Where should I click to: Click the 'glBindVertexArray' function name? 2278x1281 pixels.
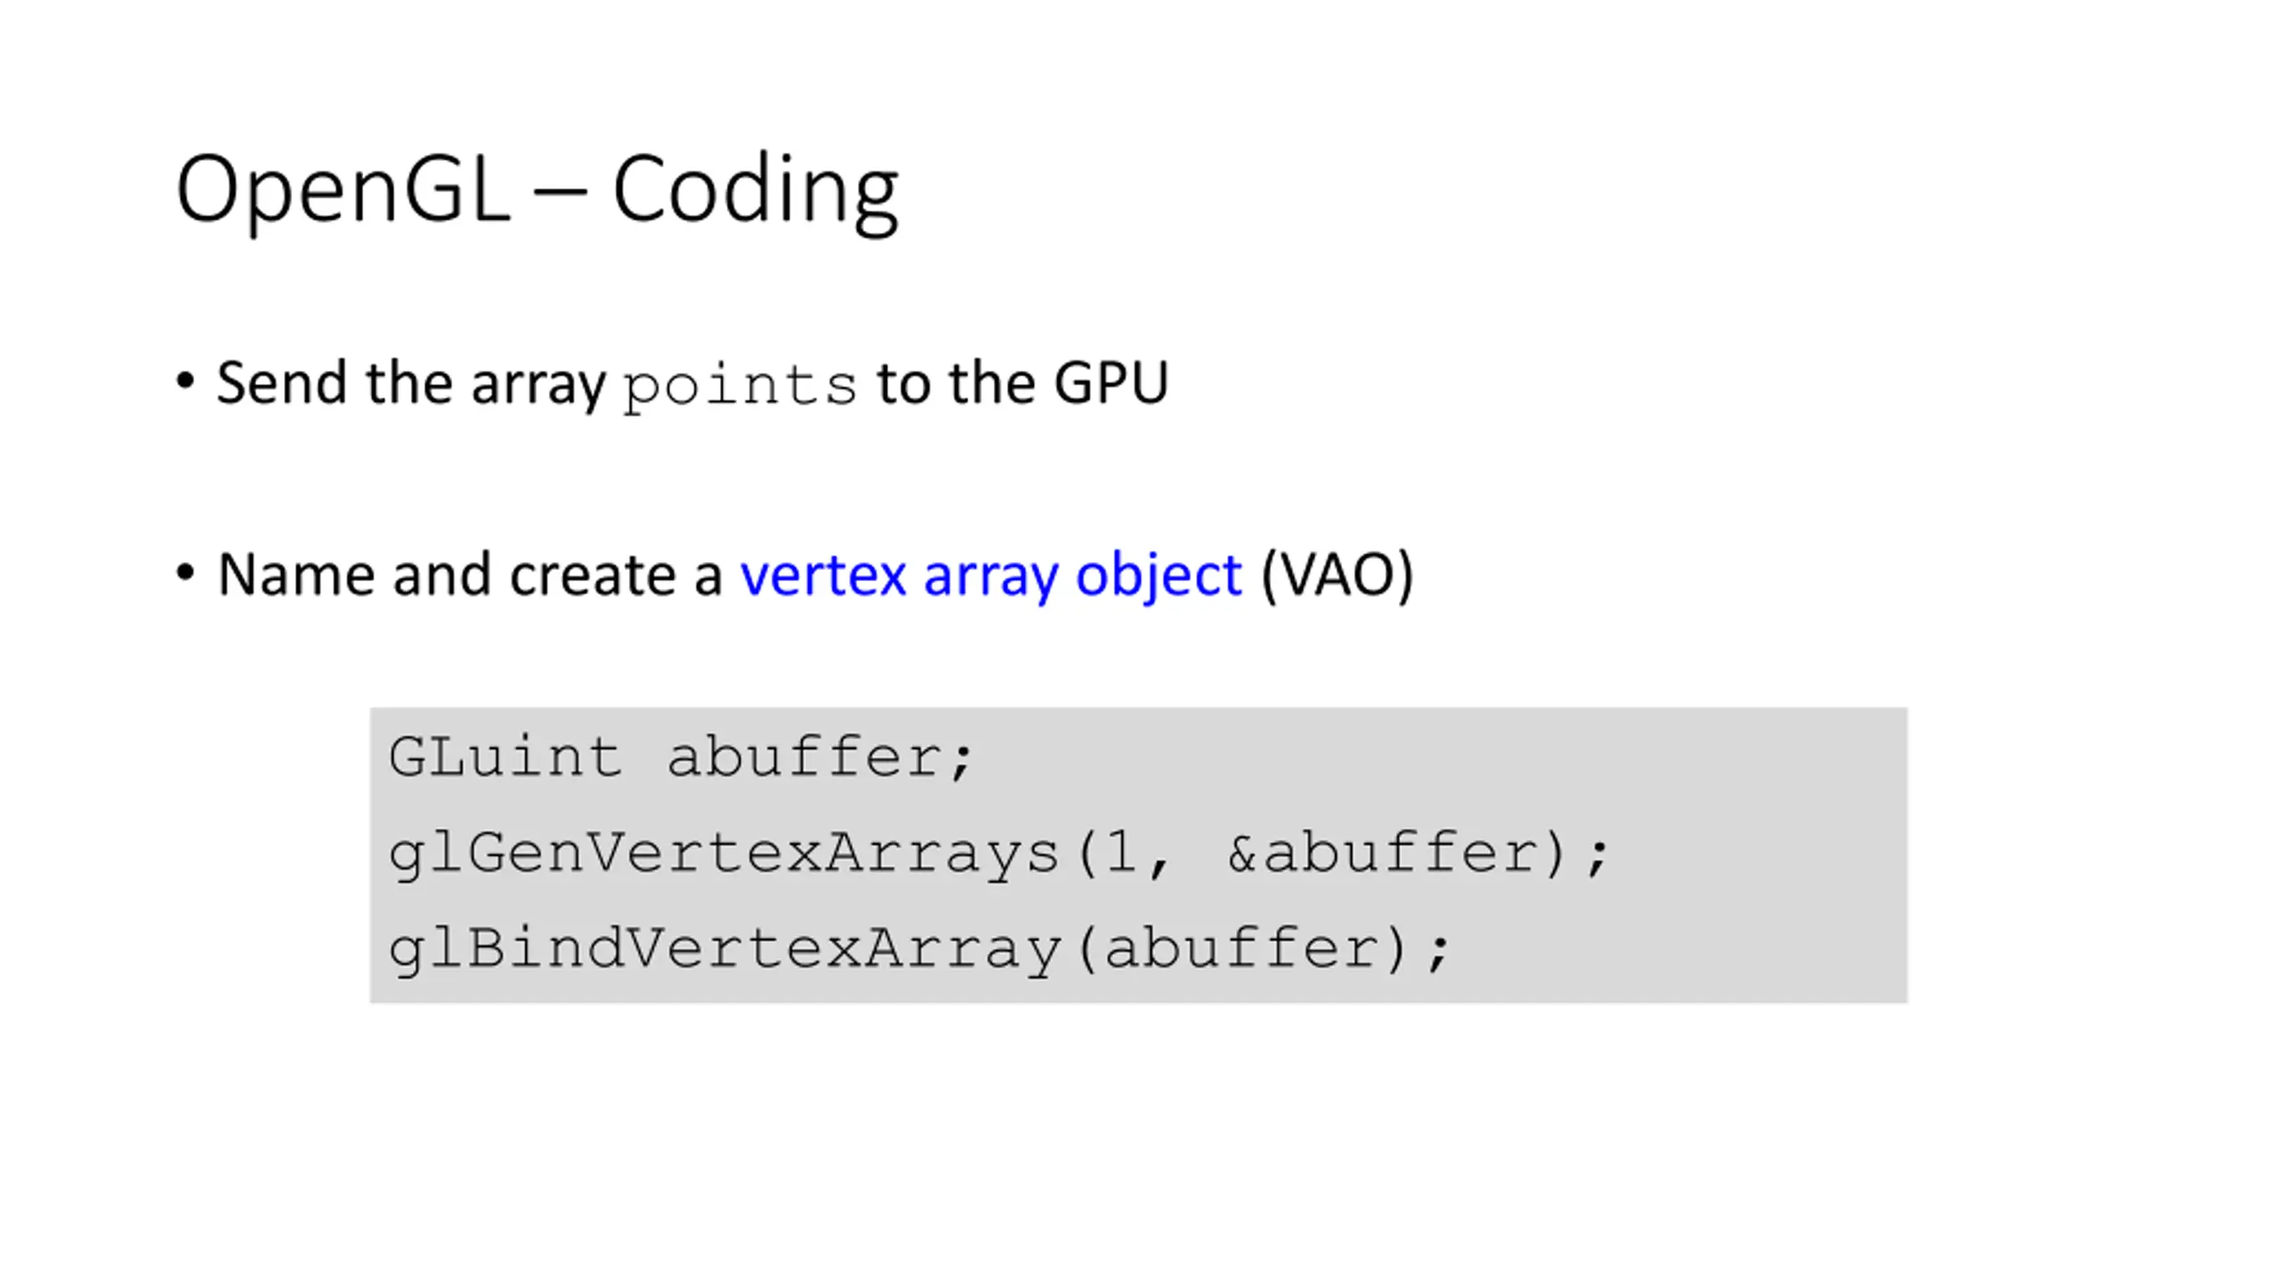point(725,949)
